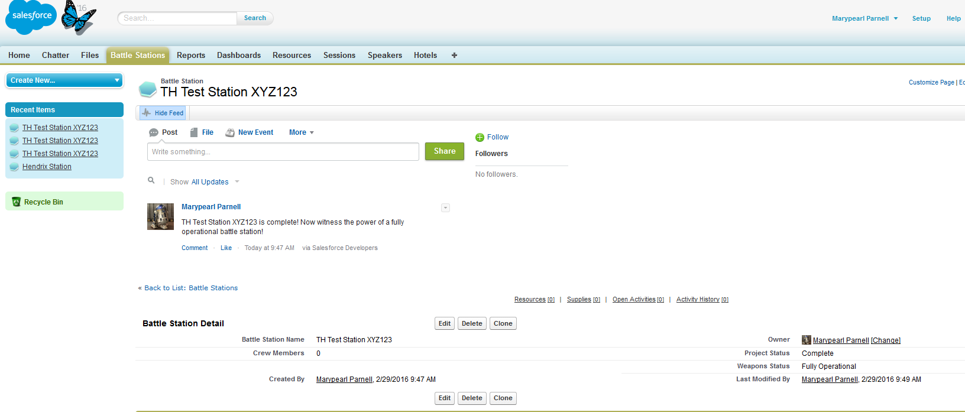The image size is (965, 412).
Task: Click the New Event calendar icon
Action: (x=230, y=132)
